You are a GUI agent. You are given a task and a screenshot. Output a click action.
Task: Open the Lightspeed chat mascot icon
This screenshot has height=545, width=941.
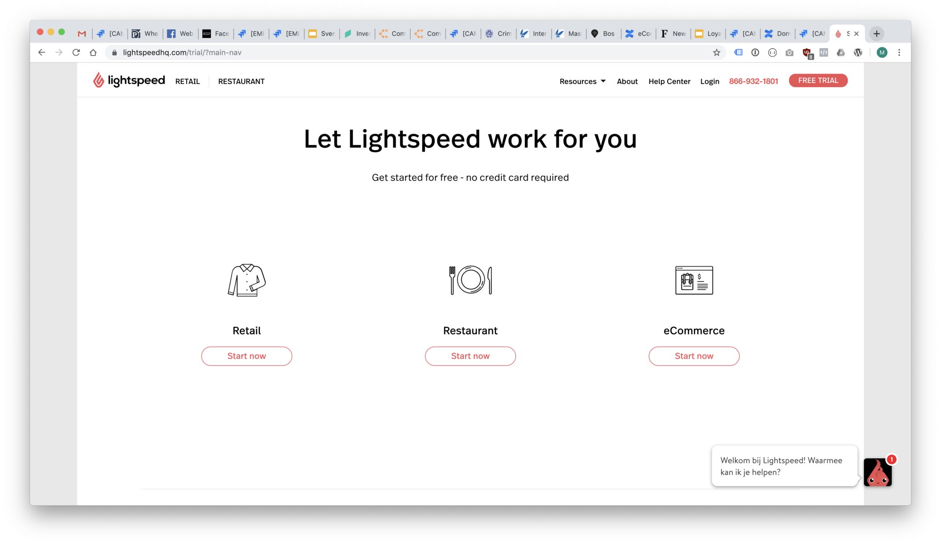pyautogui.click(x=878, y=472)
